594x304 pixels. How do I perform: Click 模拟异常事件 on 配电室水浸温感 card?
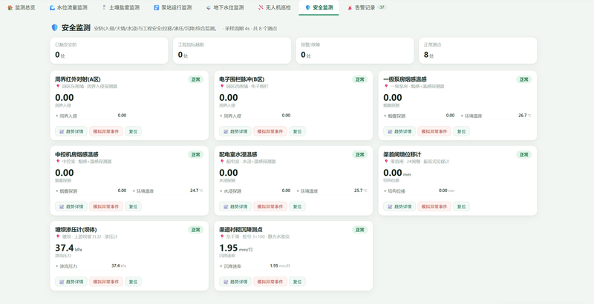(270, 206)
